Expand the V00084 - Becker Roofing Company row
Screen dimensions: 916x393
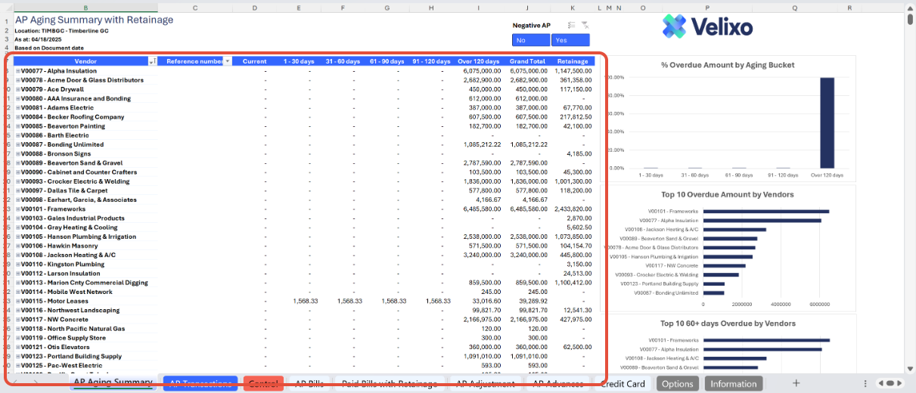(18, 117)
